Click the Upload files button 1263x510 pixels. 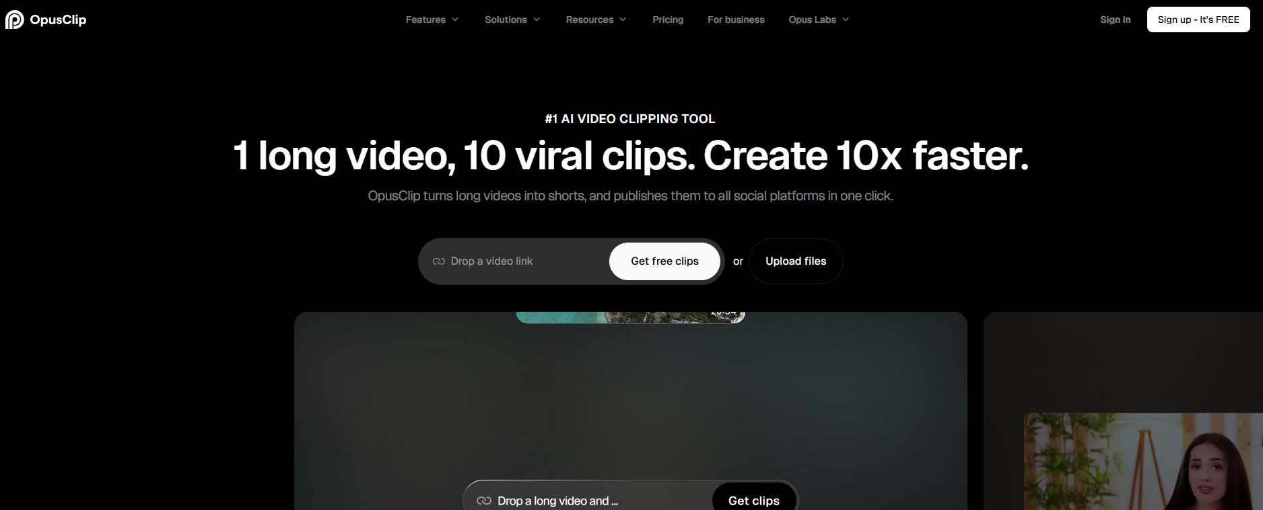coord(796,261)
